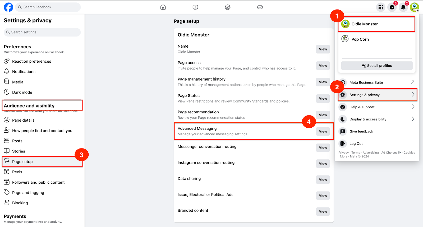Click the Stories book icon
This screenshot has height=227, width=423.
point(7,151)
